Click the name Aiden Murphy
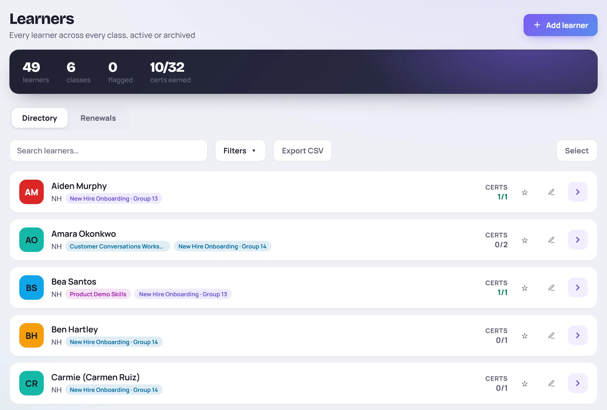 79,186
